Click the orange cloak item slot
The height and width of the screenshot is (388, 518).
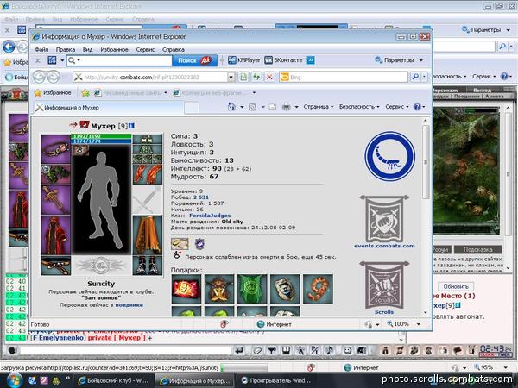(148, 235)
